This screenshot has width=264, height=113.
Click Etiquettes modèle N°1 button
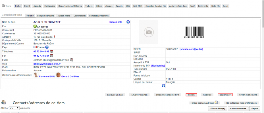(168, 95)
